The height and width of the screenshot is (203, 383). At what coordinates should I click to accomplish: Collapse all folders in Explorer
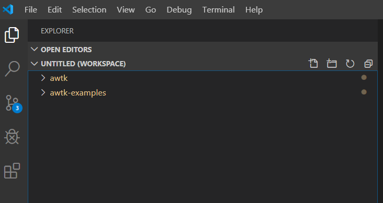point(368,64)
